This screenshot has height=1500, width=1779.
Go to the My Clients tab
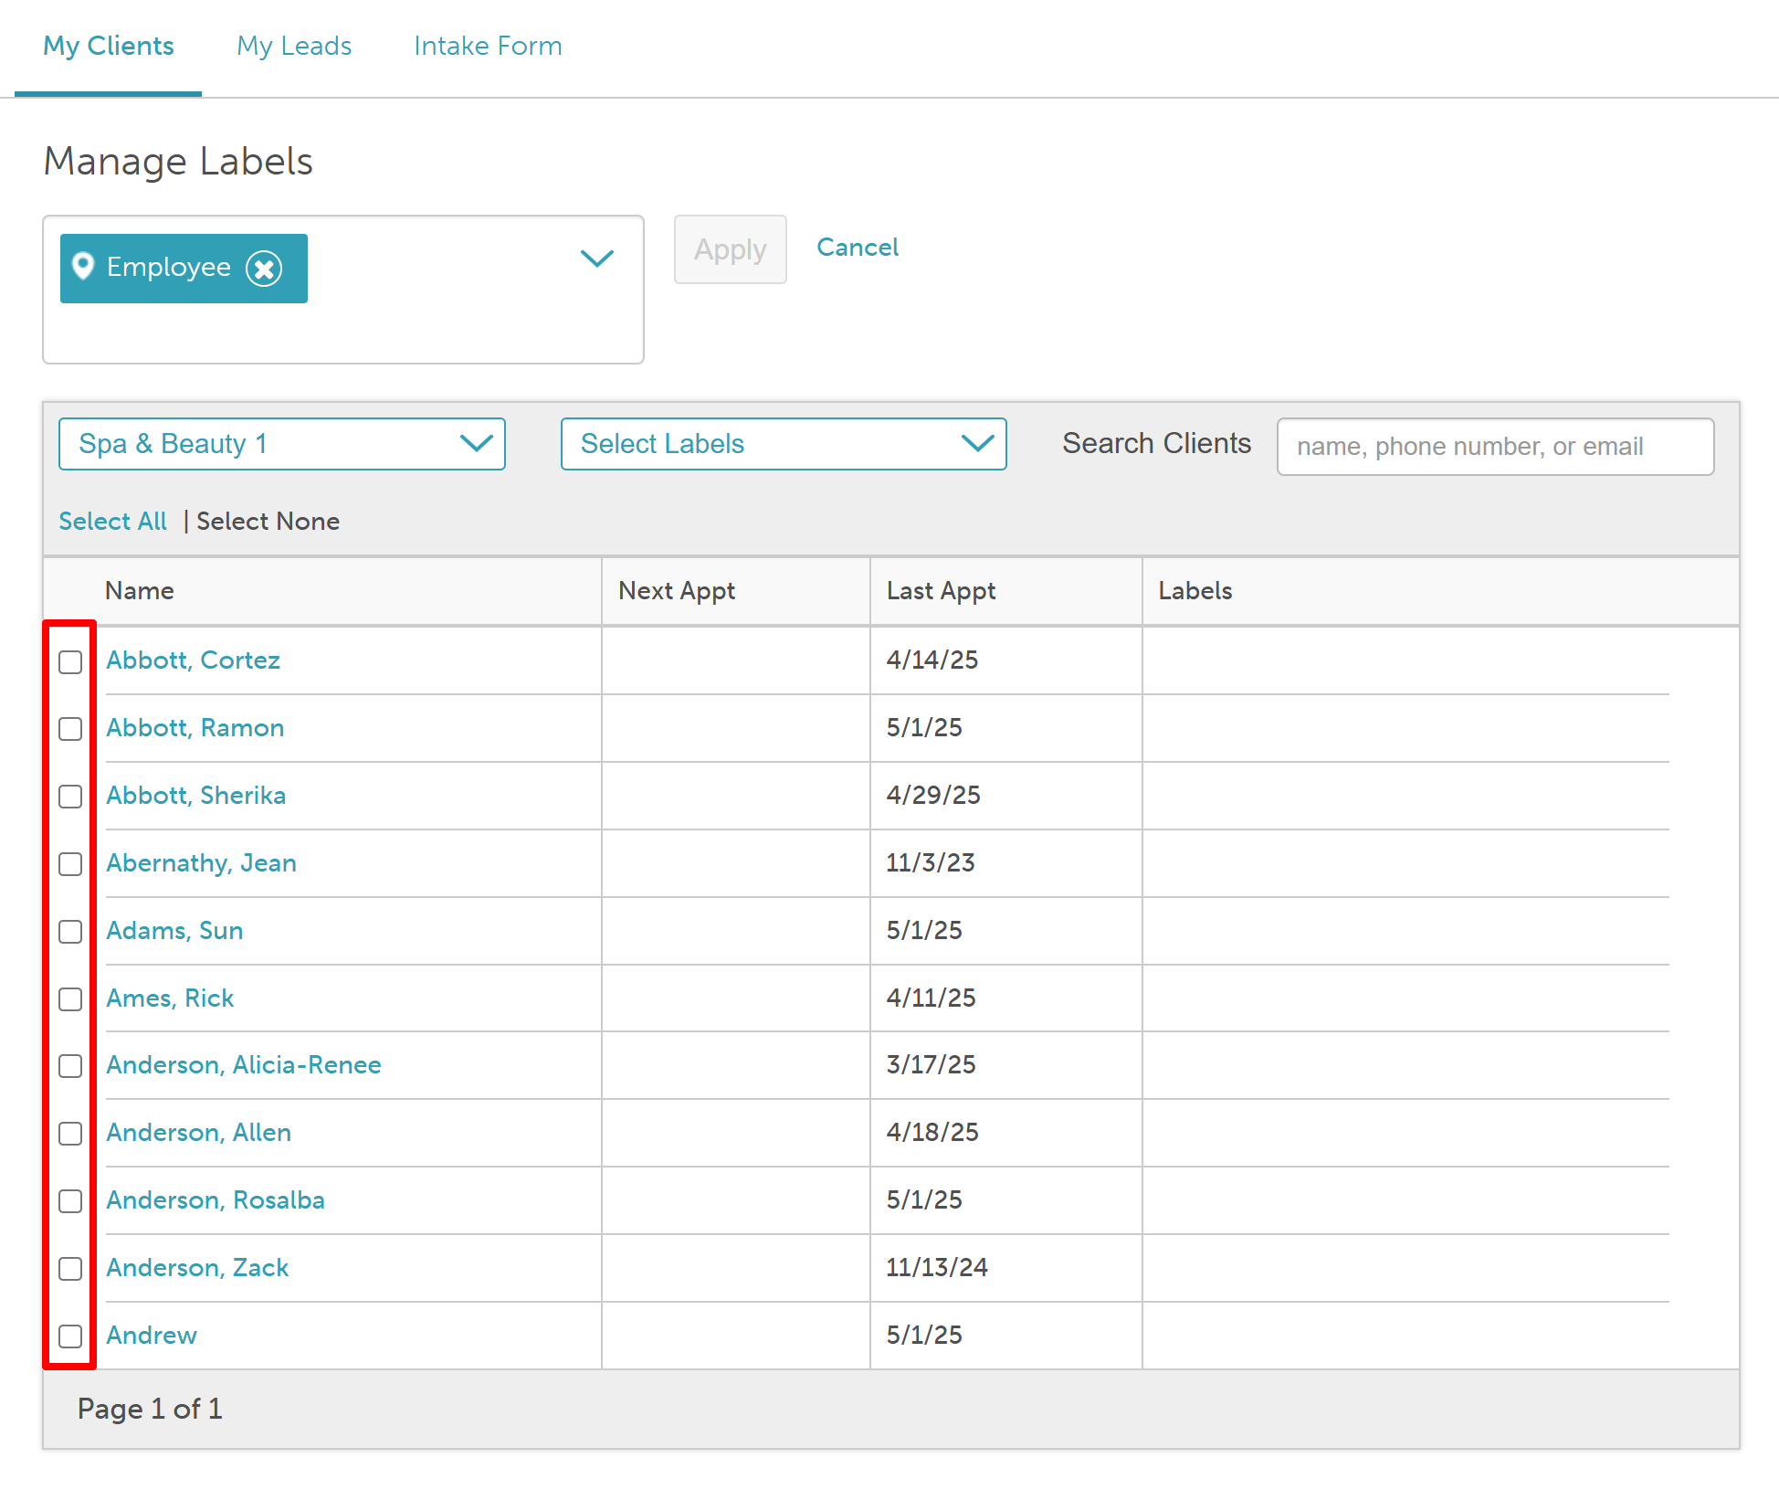pos(109,46)
